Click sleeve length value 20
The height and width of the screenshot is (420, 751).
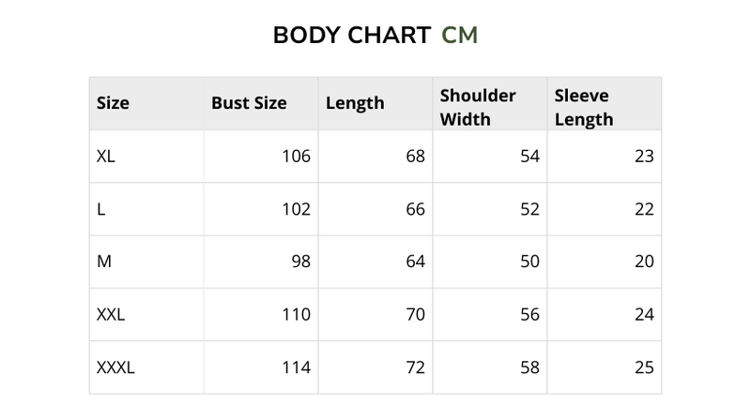click(644, 262)
